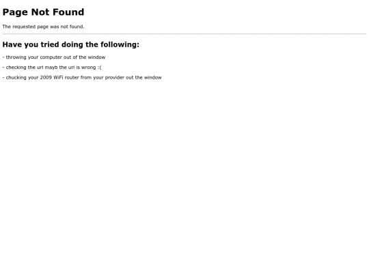
Task: Click the Page Not Found heading
Action: coord(43,12)
